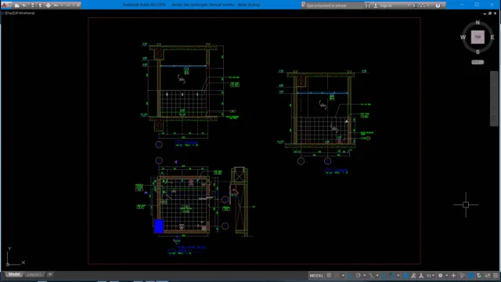Click the New drawing icon

point(17,5)
